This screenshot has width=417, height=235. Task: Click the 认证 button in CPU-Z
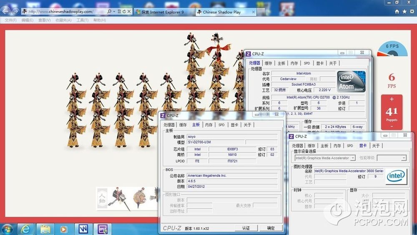(x=246, y=228)
